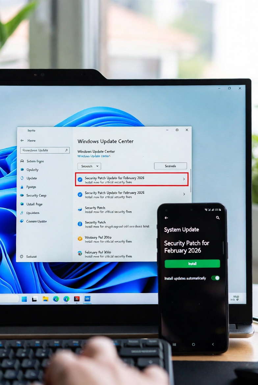258x385 pixels.
Task: Click the car icon next to System Dypes
Action: click(22, 161)
